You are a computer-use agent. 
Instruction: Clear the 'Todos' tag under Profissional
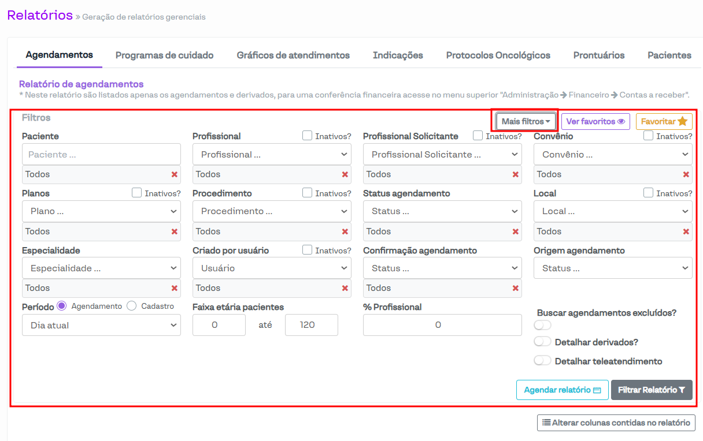pyautogui.click(x=345, y=174)
